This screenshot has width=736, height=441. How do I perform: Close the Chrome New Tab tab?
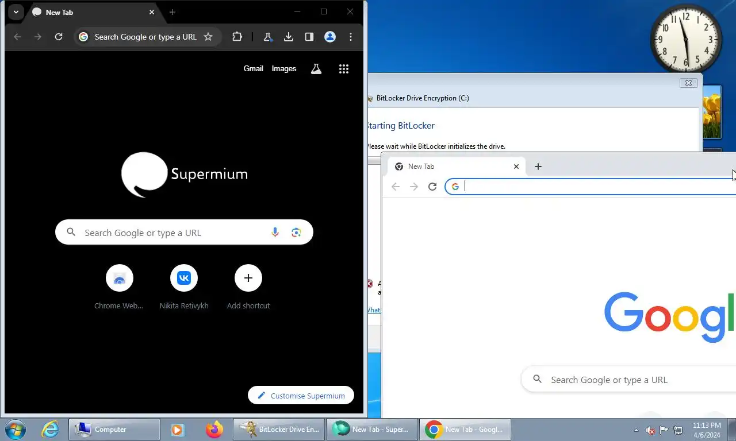click(516, 167)
